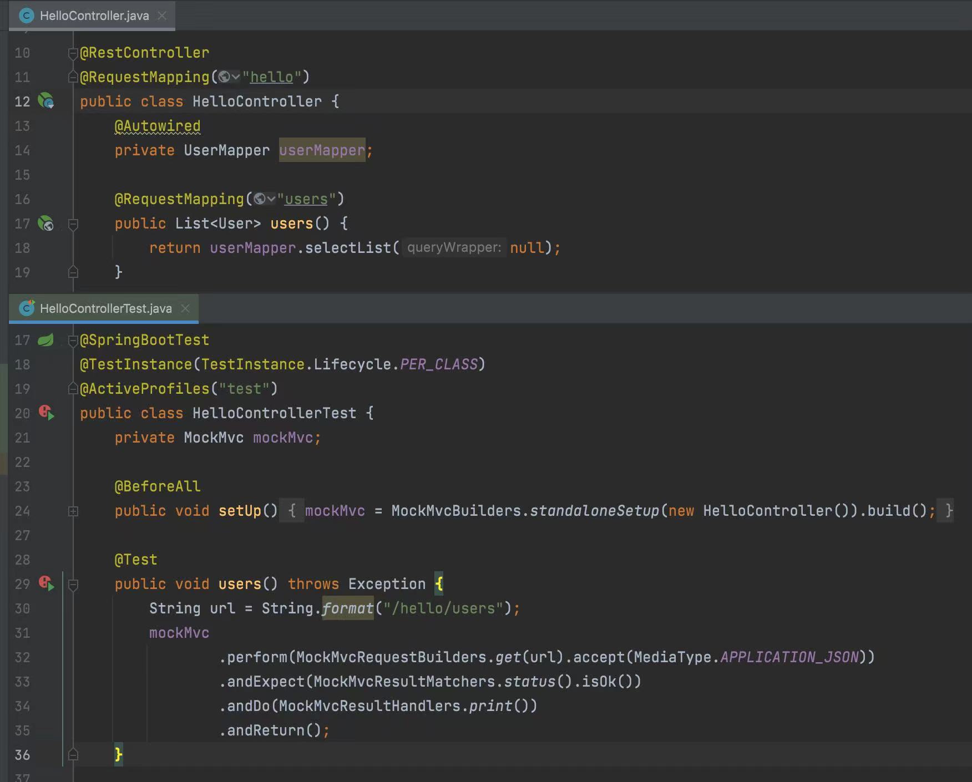Click the queryWrapper: parameter hint
This screenshot has height=782, width=972.
[x=454, y=247]
